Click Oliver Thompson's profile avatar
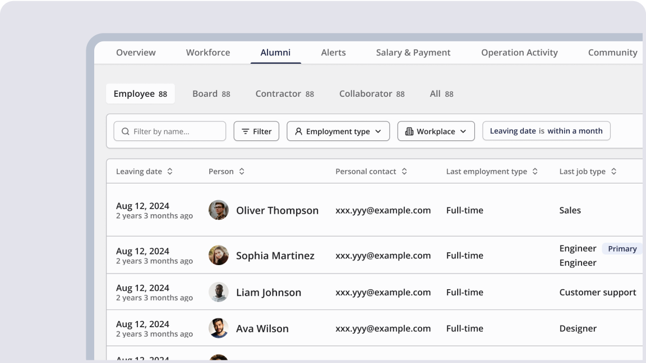 tap(218, 210)
